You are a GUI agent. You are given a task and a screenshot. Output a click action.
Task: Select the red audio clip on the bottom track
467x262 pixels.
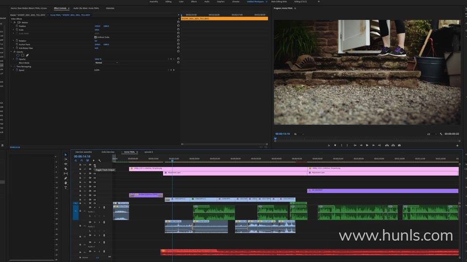[309, 252]
